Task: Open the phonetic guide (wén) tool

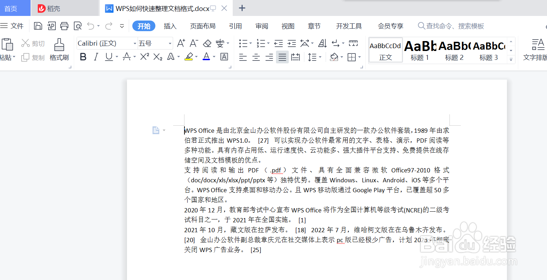Action: pyautogui.click(x=221, y=43)
